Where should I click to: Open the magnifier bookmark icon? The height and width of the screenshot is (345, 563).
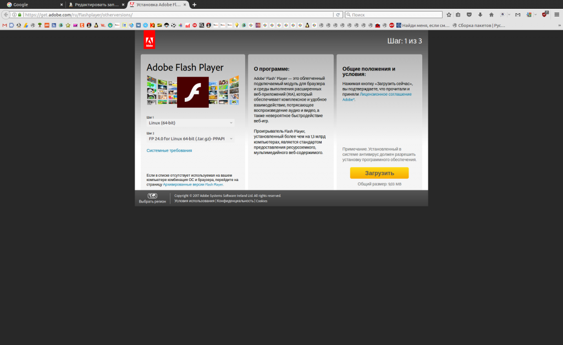201,25
